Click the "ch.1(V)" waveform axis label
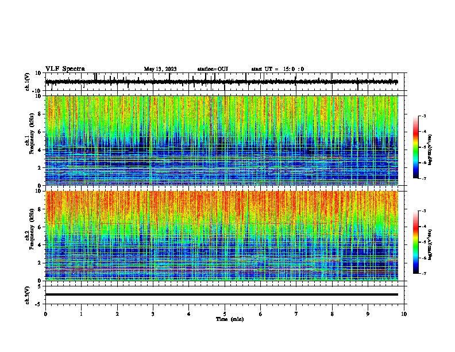 coord(28,82)
